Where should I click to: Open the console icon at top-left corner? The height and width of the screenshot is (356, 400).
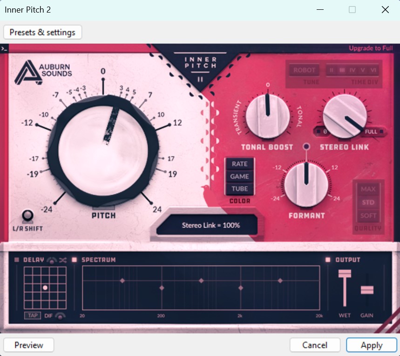[x=4, y=49]
